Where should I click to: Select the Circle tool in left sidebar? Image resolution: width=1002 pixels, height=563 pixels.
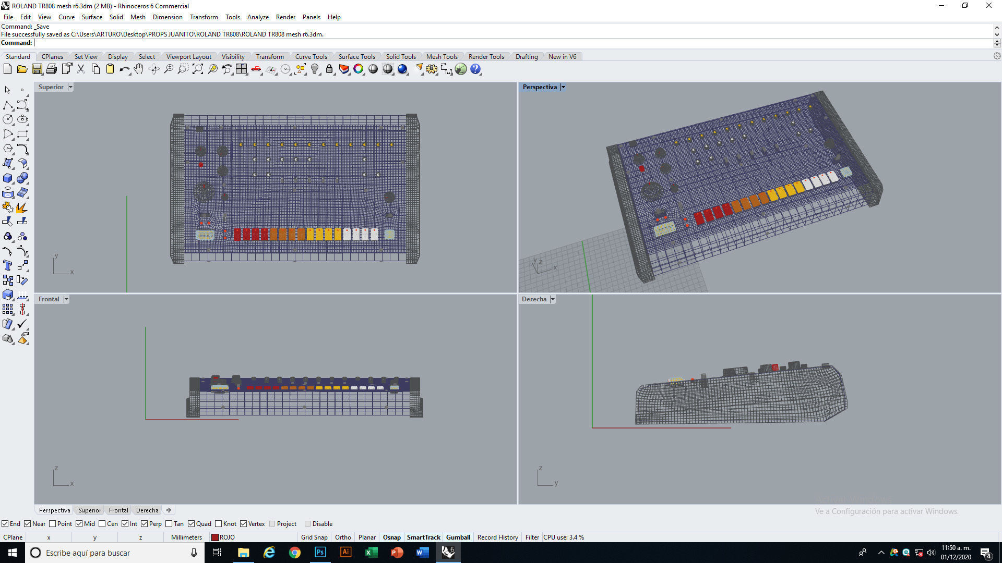[7, 120]
